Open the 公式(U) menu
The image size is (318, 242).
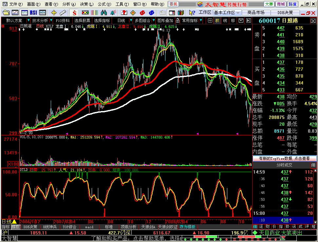click(x=104, y=4)
